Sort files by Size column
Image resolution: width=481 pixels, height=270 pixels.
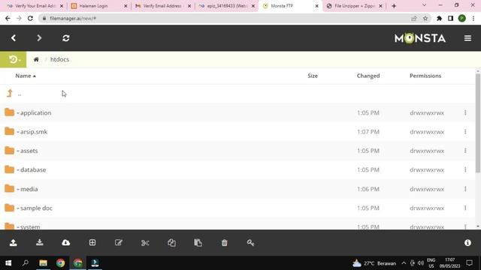click(x=313, y=76)
